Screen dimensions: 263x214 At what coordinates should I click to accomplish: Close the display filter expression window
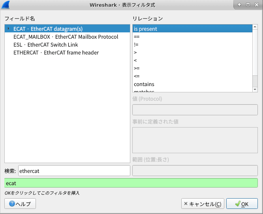(x=257, y=5)
